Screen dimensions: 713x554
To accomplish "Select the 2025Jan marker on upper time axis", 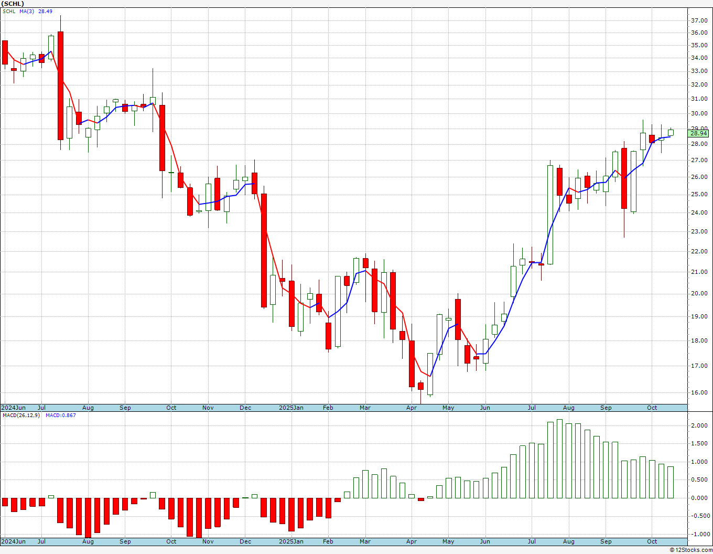I will pos(291,408).
